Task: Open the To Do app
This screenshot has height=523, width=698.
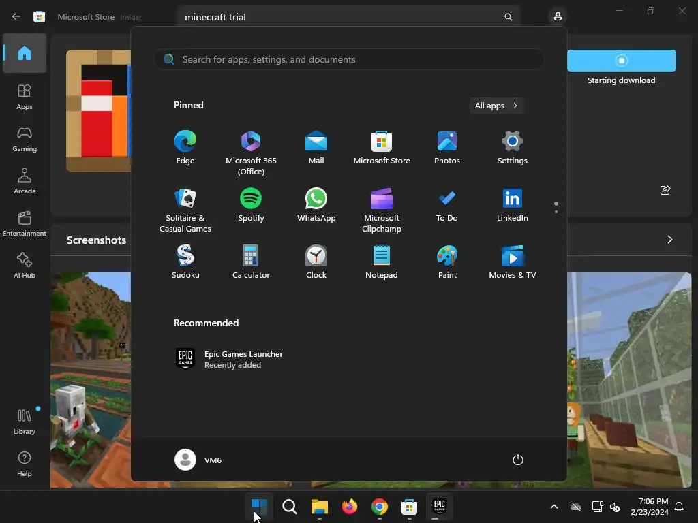Action: [x=447, y=205]
